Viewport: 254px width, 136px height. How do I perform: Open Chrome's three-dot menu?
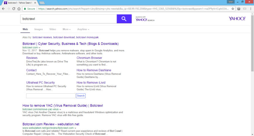click(x=251, y=9)
